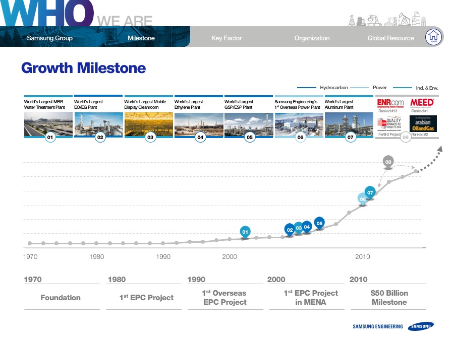Click the 01 badge under the MBR plant photo
Screen dimensions: 454x340
coord(50,137)
